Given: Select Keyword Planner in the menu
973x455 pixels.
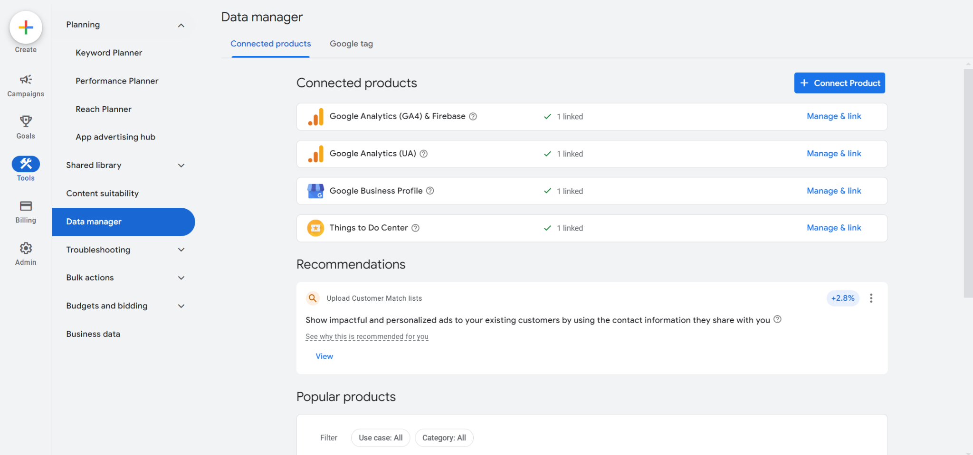Looking at the screenshot, I should tap(109, 53).
